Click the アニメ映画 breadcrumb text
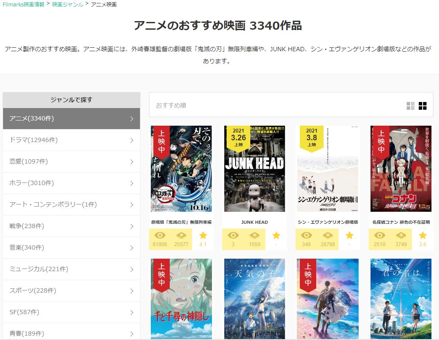The image size is (439, 340). coord(104,4)
